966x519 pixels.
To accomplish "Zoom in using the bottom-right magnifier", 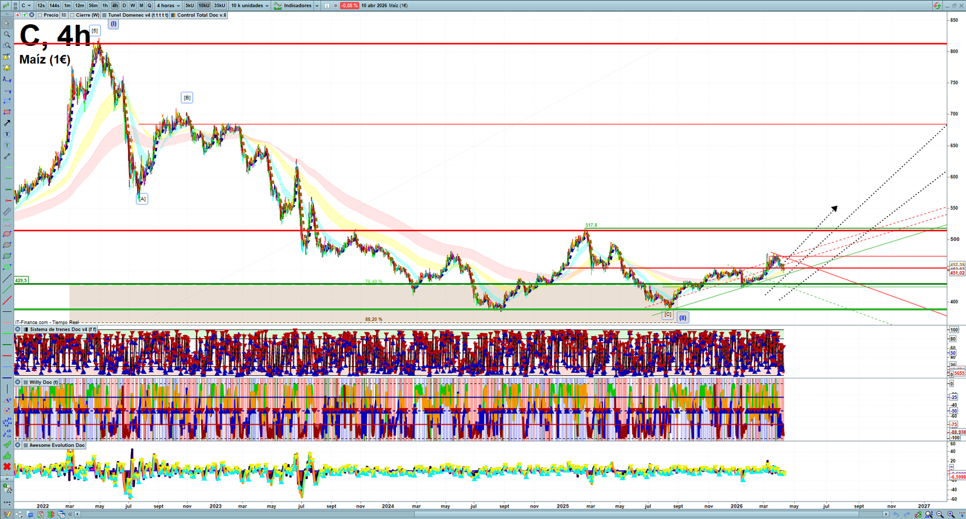I will click(951, 514).
